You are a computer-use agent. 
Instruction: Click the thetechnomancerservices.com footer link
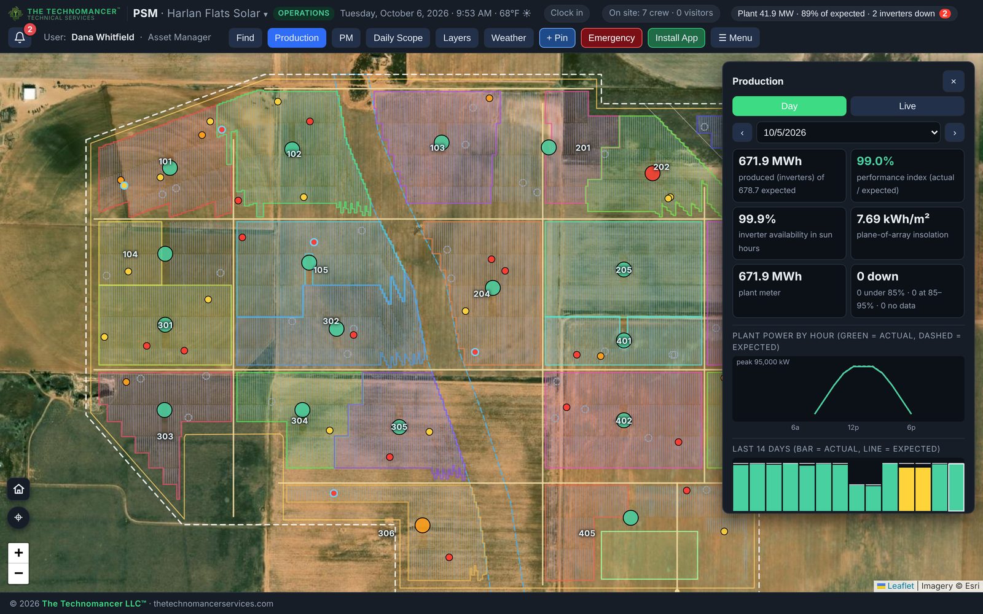point(213,604)
